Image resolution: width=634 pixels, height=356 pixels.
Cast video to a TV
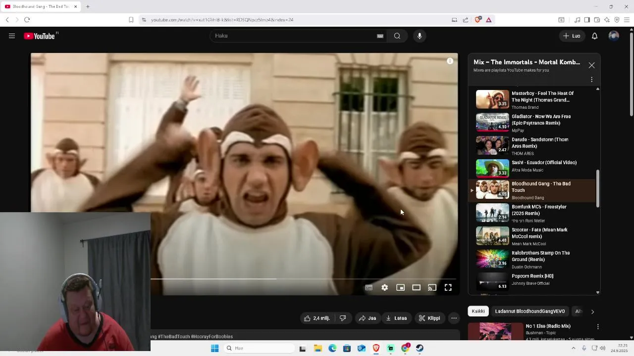click(432, 287)
